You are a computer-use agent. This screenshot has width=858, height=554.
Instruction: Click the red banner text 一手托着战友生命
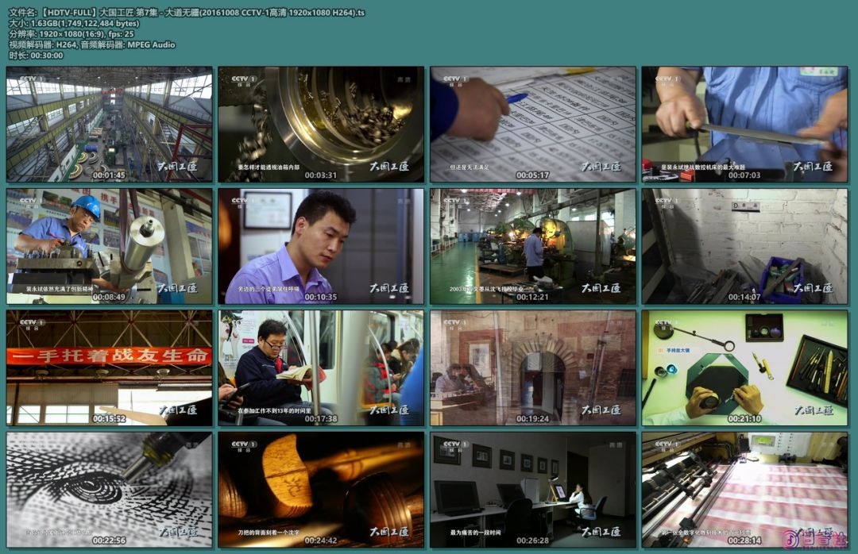click(109, 356)
